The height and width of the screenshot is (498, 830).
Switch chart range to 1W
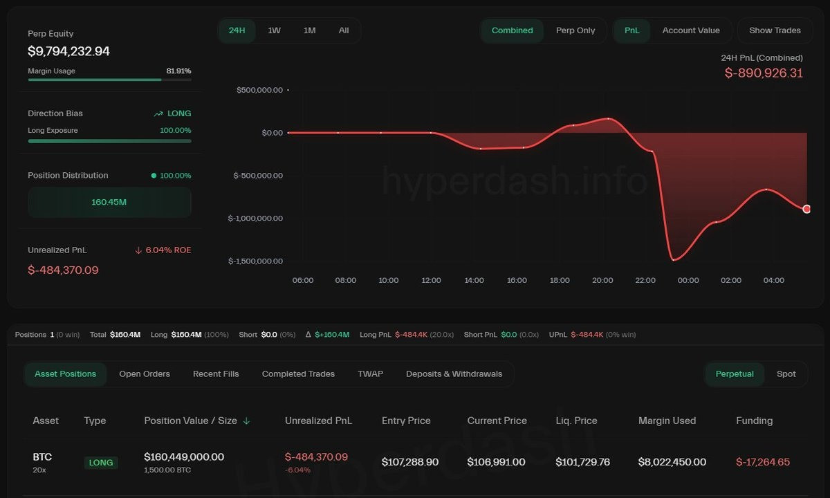point(275,30)
